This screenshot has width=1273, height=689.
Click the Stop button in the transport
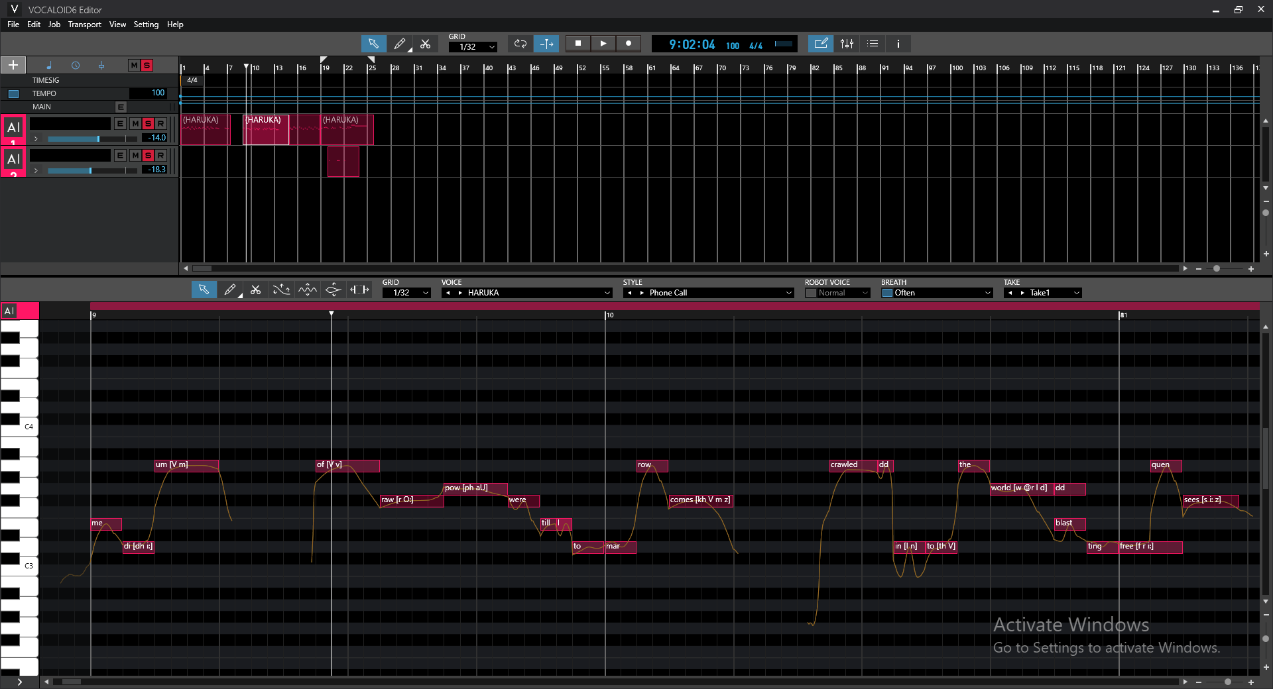577,43
